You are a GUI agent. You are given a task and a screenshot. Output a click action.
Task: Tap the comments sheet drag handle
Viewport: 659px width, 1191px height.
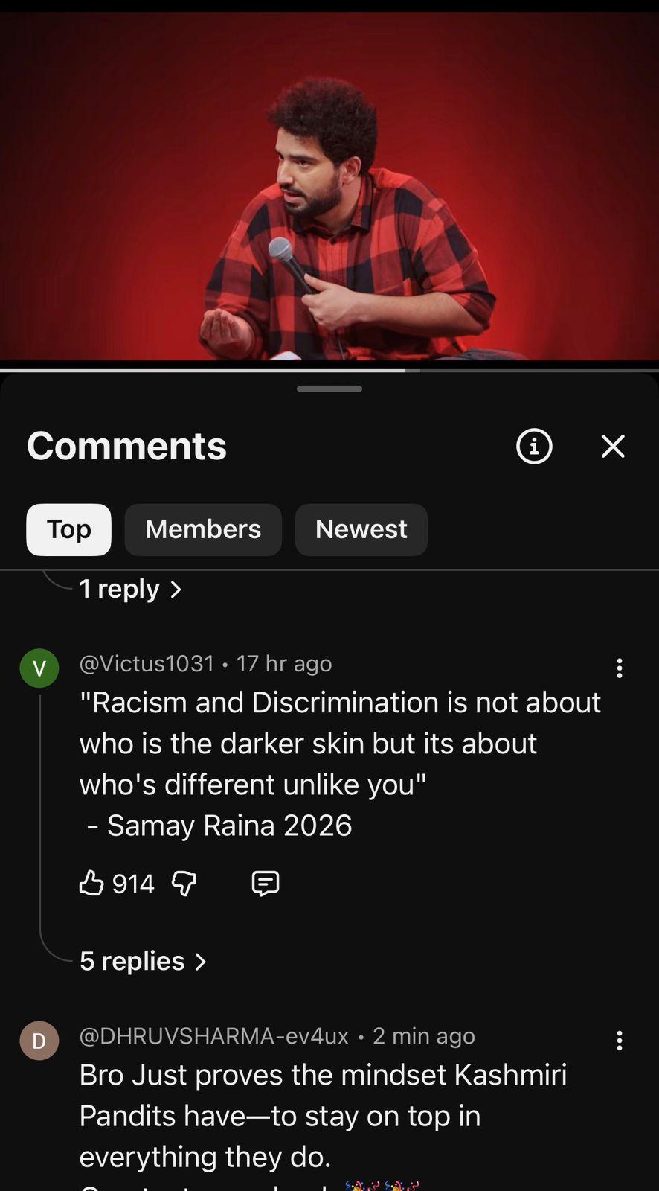329,389
